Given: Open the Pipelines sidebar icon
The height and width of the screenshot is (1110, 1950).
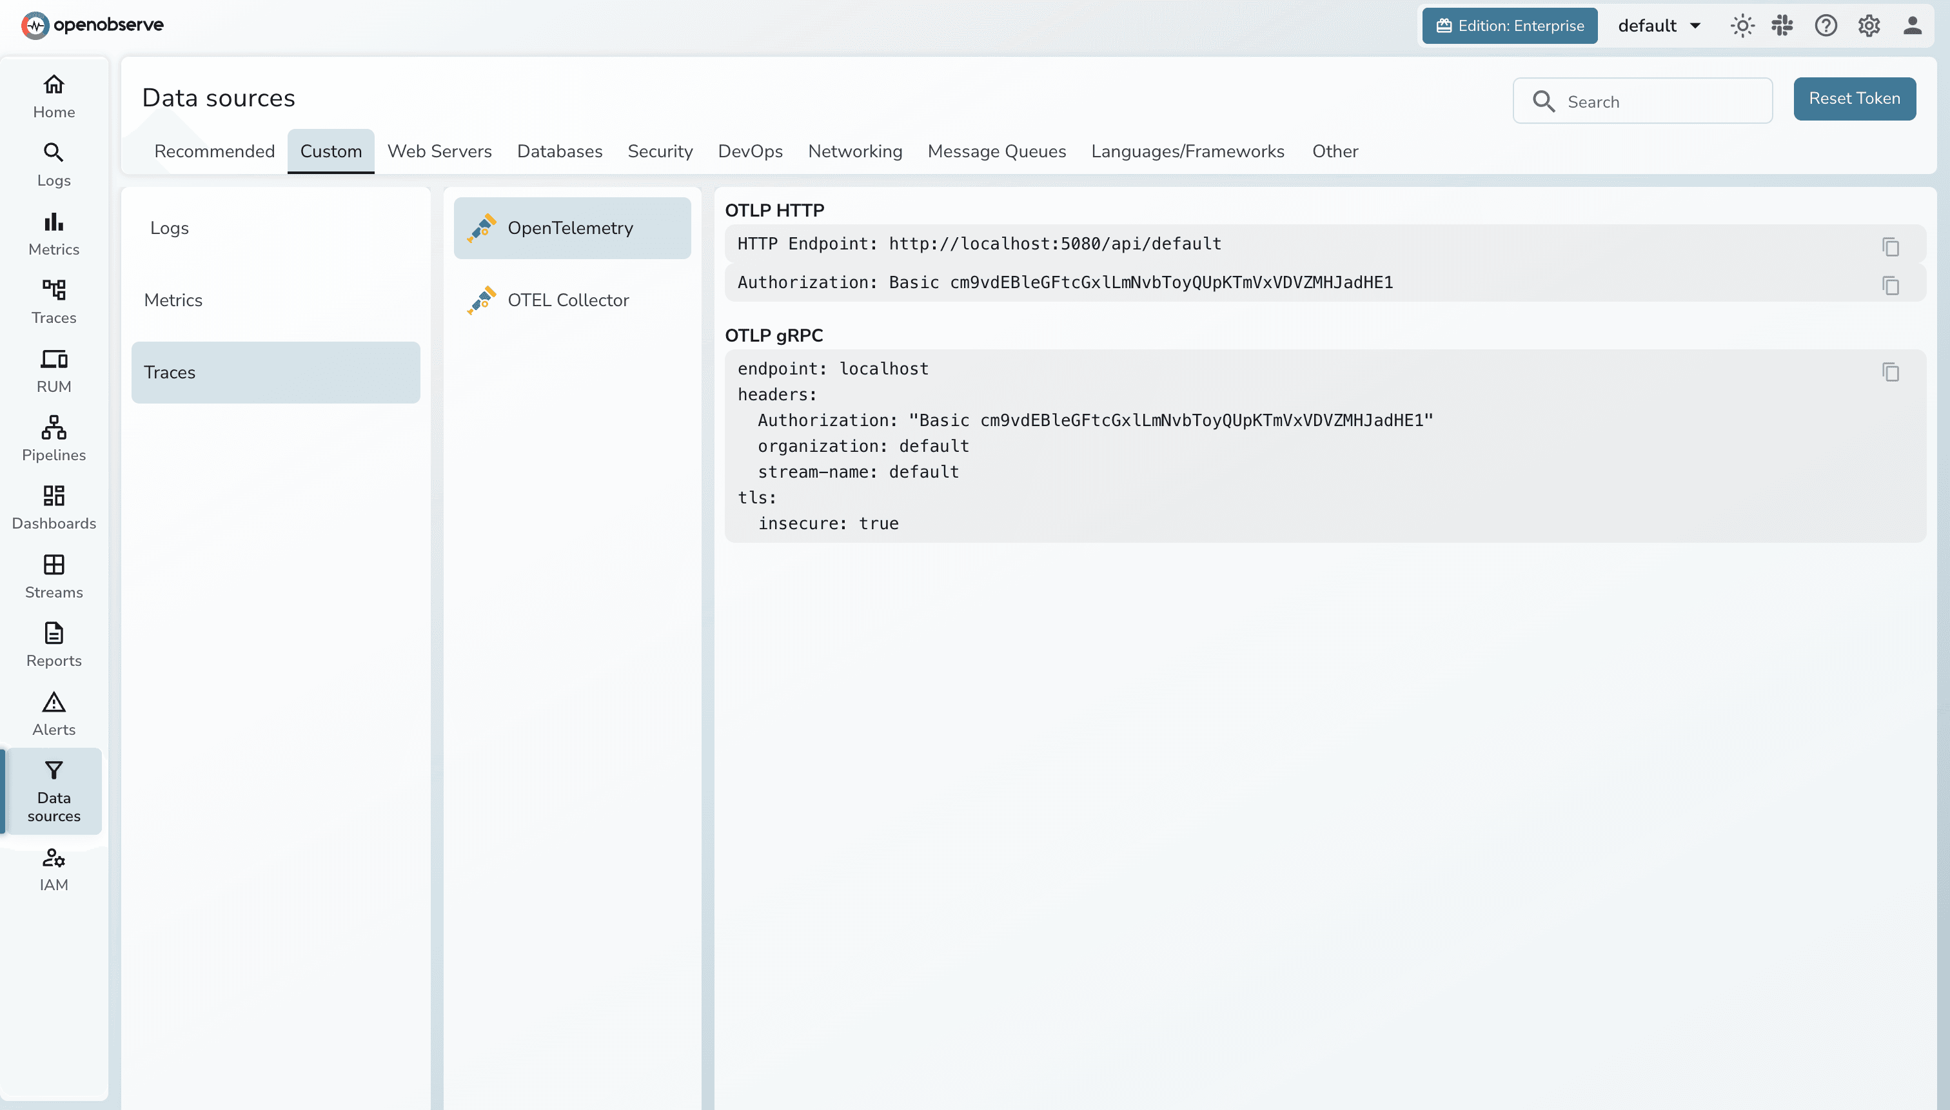Looking at the screenshot, I should click(x=54, y=438).
